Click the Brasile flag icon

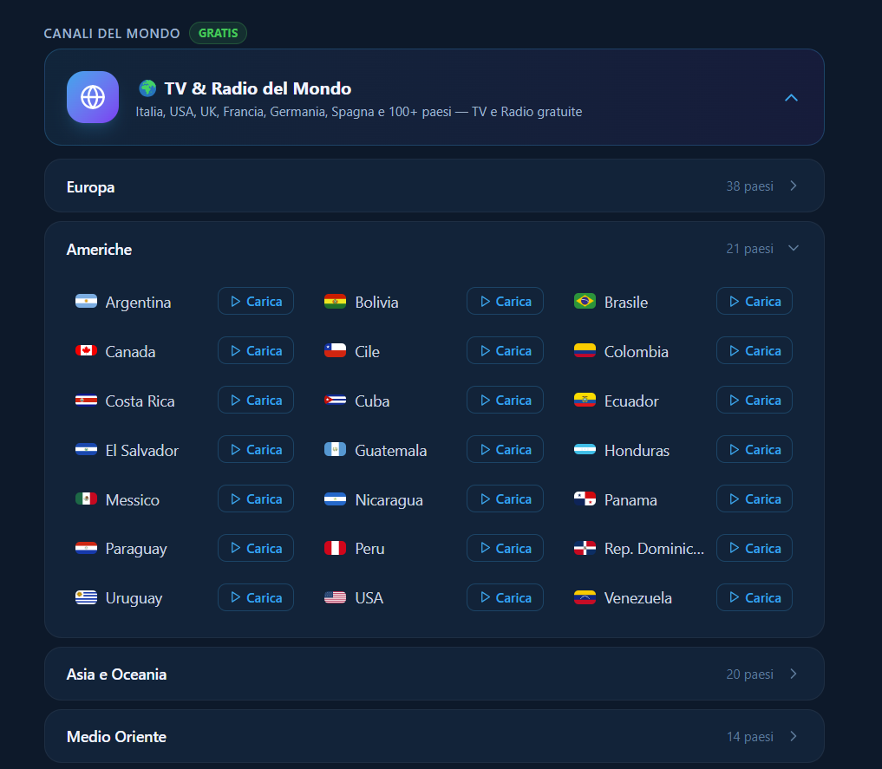pyautogui.click(x=585, y=302)
